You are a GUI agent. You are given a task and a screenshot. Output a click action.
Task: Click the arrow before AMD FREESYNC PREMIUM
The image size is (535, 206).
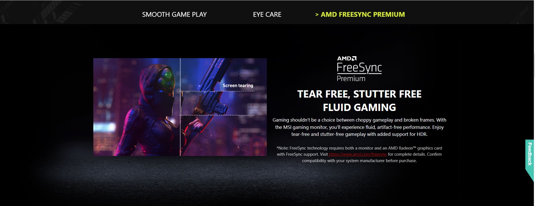317,15
